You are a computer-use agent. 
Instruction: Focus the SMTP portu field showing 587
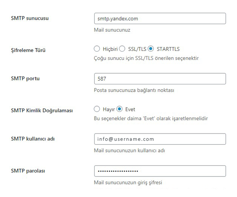[160, 79]
